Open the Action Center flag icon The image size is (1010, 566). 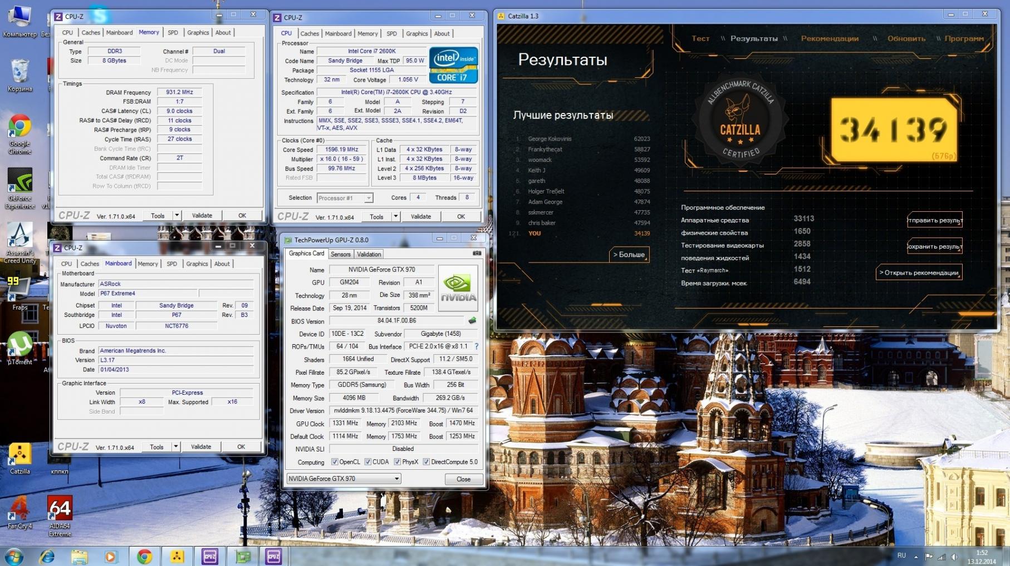click(929, 557)
